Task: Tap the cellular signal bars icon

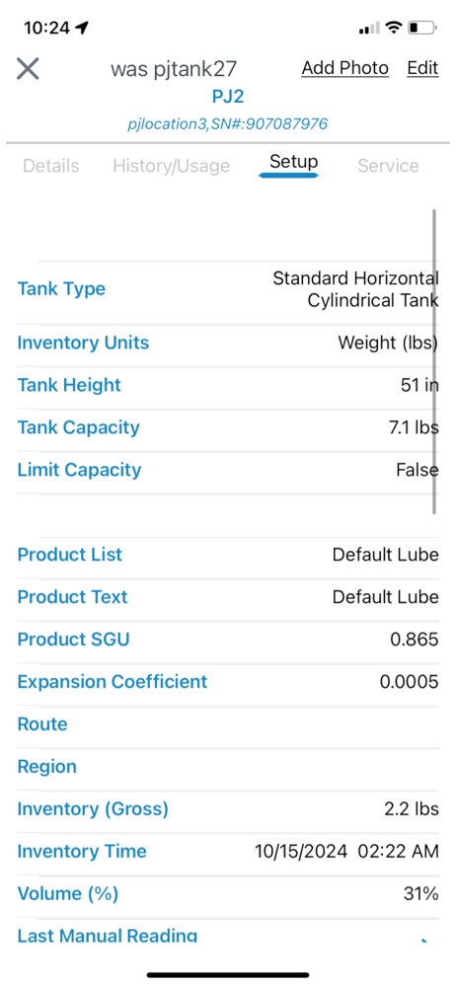Action: [369, 28]
